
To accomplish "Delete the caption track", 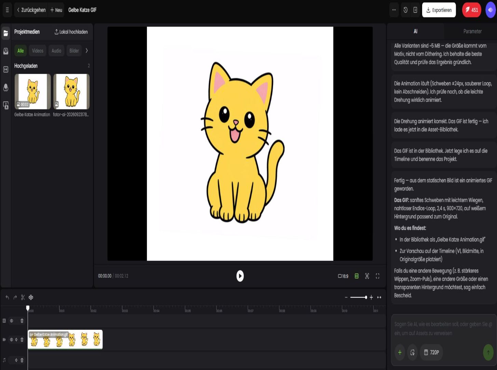I will pos(22,321).
